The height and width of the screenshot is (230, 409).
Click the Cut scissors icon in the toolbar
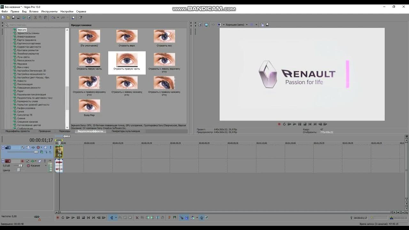(35, 18)
